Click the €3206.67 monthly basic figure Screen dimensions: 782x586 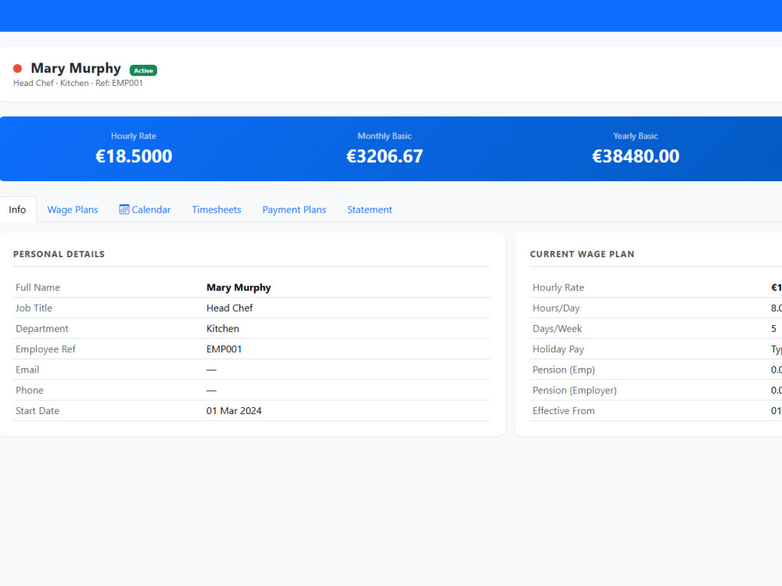[x=385, y=156]
